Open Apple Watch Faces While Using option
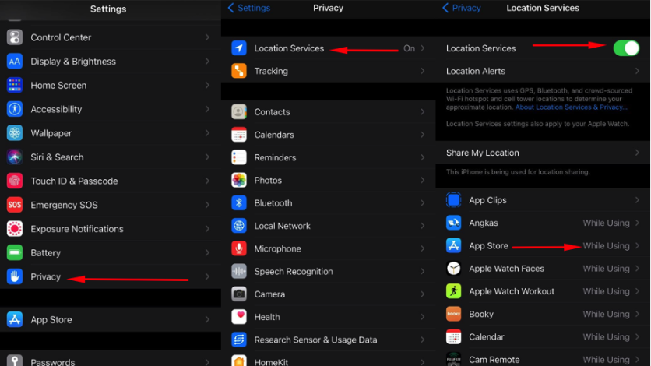The image size is (651, 366). coord(606,269)
